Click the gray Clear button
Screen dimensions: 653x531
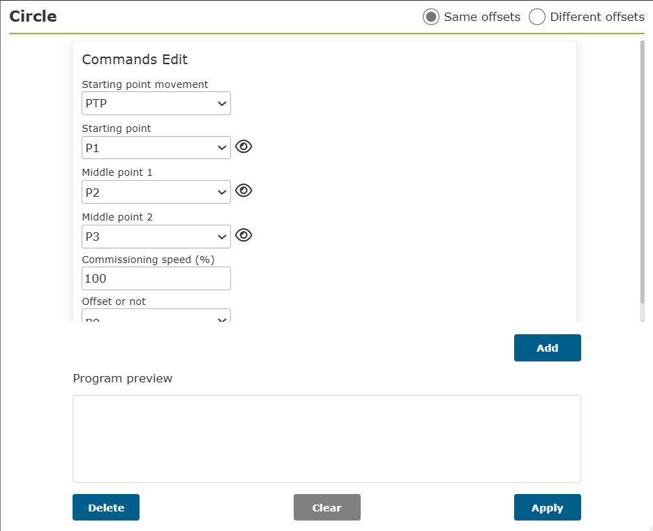pyautogui.click(x=327, y=507)
